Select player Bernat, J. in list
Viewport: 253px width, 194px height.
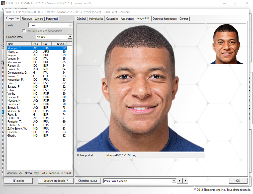click(x=37, y=108)
